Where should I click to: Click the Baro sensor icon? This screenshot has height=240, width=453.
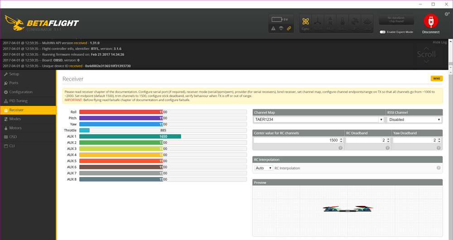342,24
